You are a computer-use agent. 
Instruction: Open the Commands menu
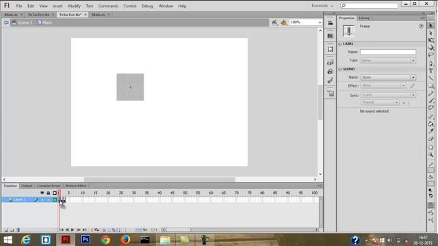(108, 6)
